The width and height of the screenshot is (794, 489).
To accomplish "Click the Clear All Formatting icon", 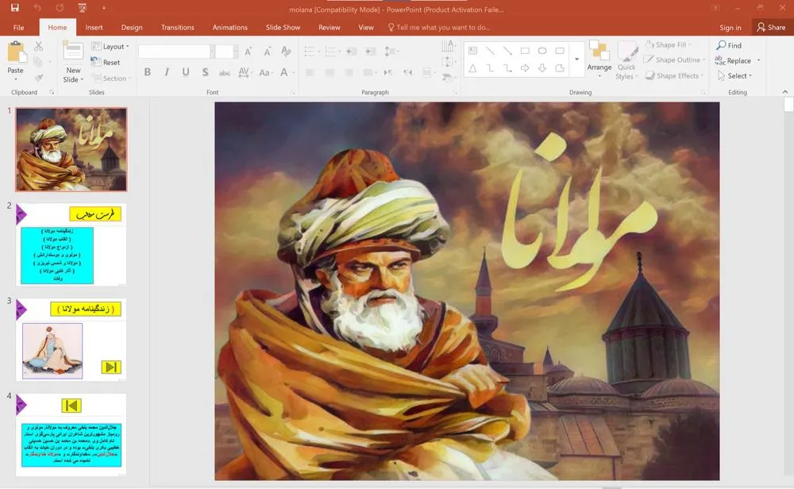I will pyautogui.click(x=285, y=49).
